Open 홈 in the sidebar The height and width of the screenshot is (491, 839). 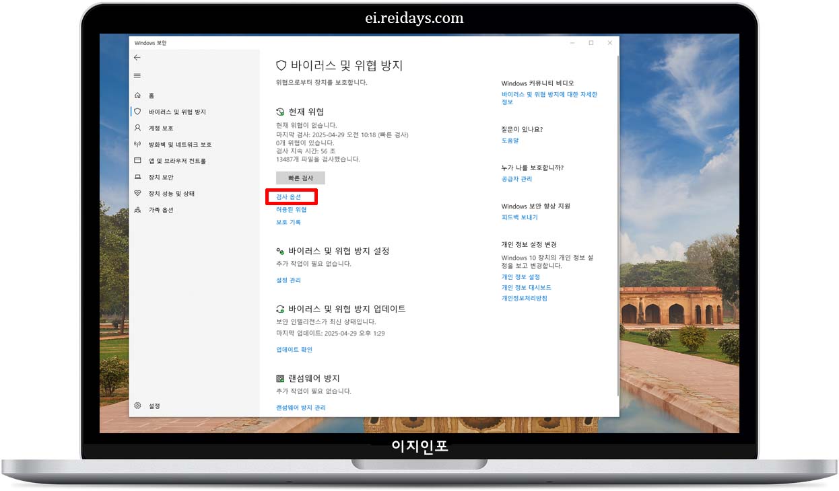point(152,96)
